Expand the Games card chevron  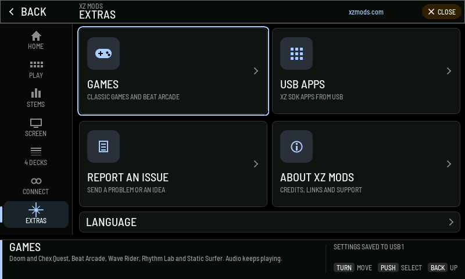[x=256, y=71]
